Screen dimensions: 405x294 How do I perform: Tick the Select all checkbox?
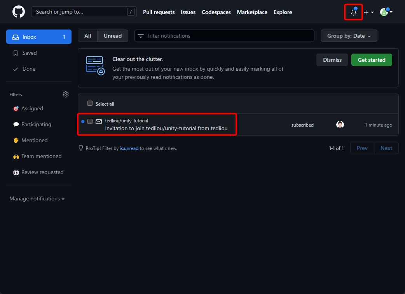click(90, 103)
